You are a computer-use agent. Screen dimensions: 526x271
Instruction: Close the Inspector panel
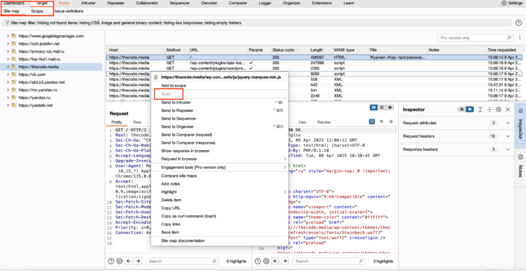pos(508,109)
